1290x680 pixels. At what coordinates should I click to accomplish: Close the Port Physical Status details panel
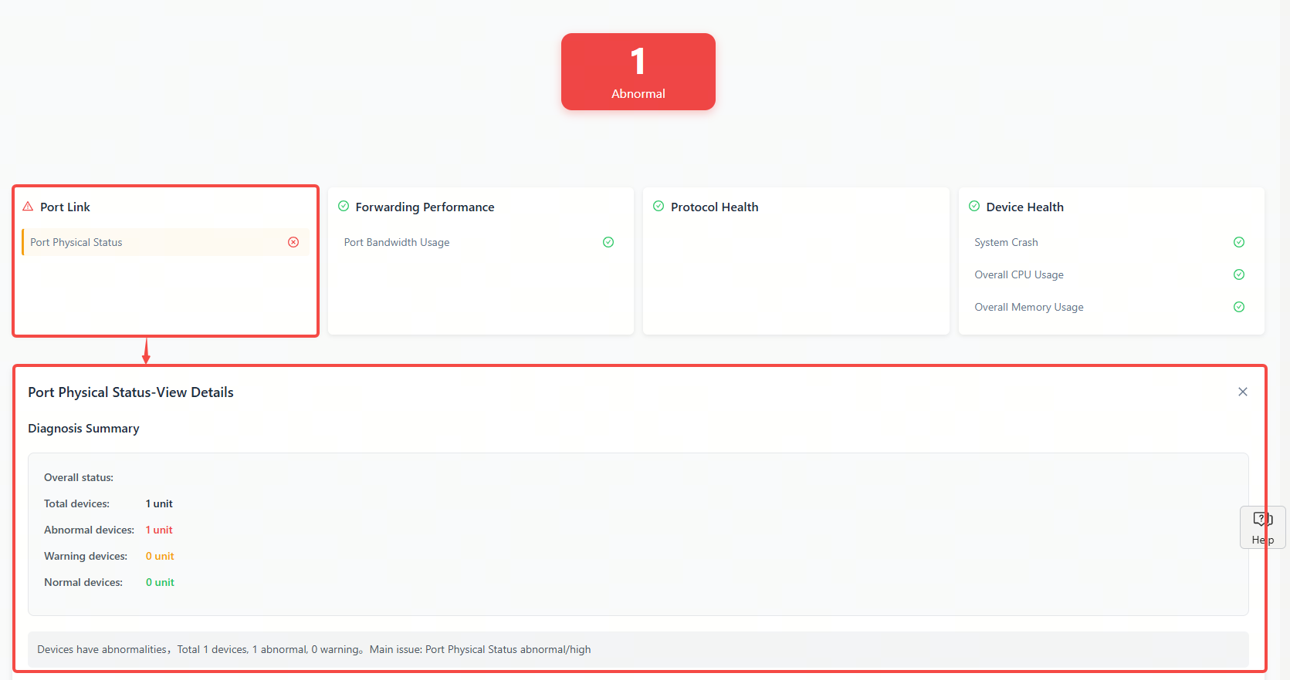click(x=1243, y=392)
